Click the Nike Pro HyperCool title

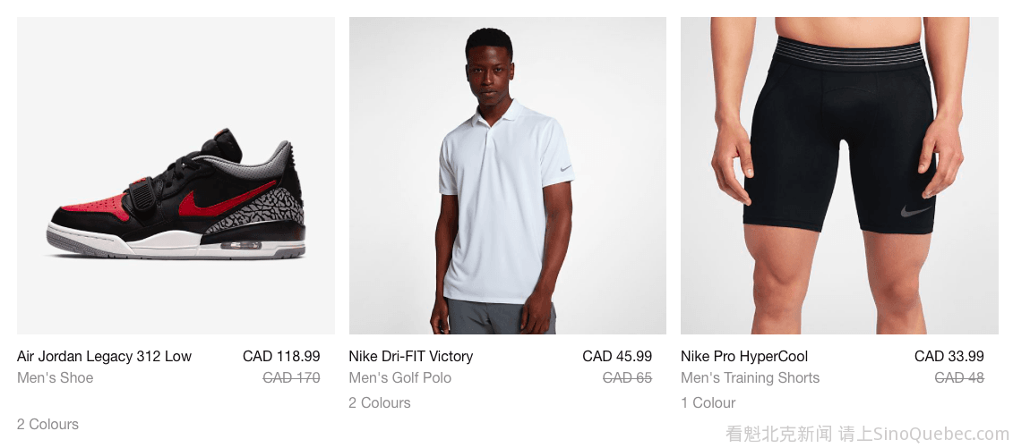(743, 356)
